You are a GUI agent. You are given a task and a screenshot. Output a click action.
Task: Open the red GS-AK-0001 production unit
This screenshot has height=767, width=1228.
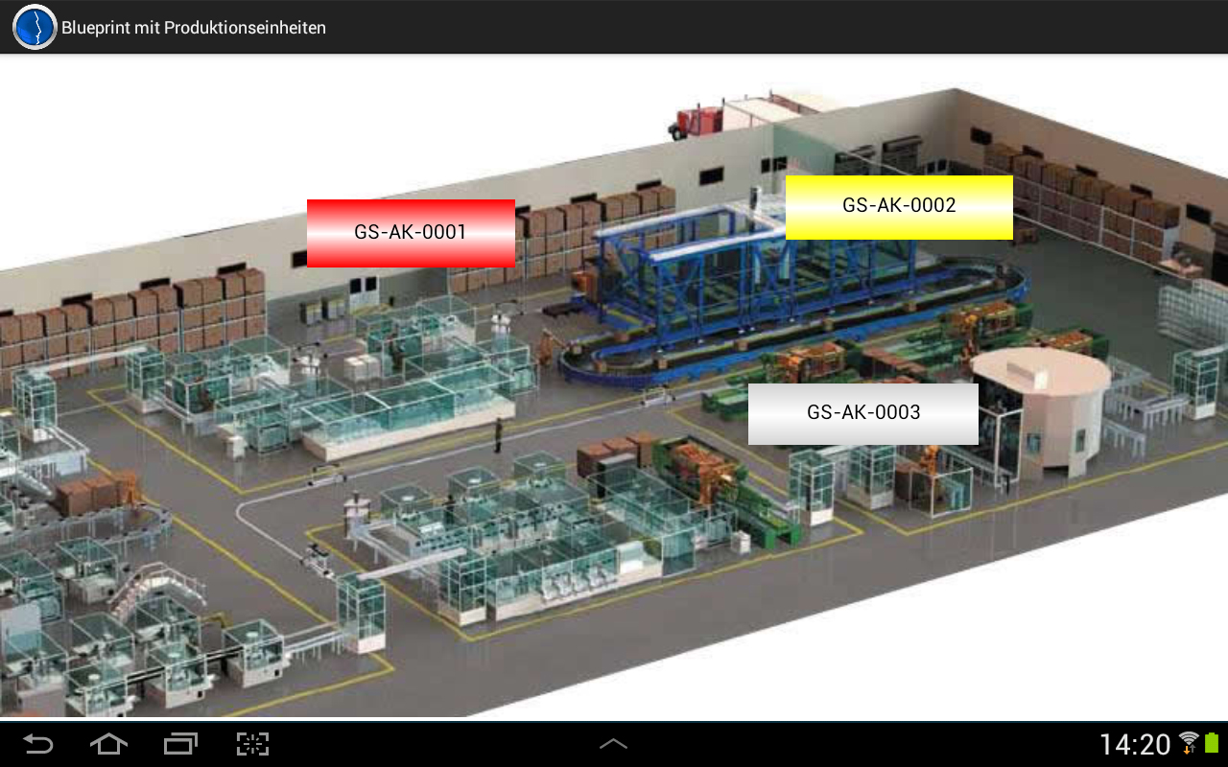click(411, 233)
